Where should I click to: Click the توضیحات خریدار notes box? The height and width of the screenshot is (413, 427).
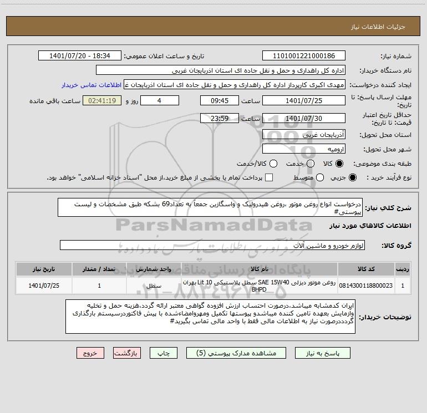(x=210, y=317)
